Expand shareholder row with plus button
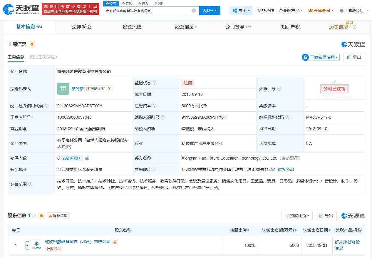Screen dimensions: 372x258 [27, 245]
